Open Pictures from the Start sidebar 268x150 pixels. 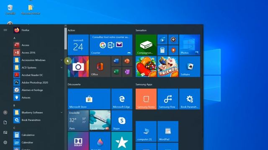coord(5,132)
